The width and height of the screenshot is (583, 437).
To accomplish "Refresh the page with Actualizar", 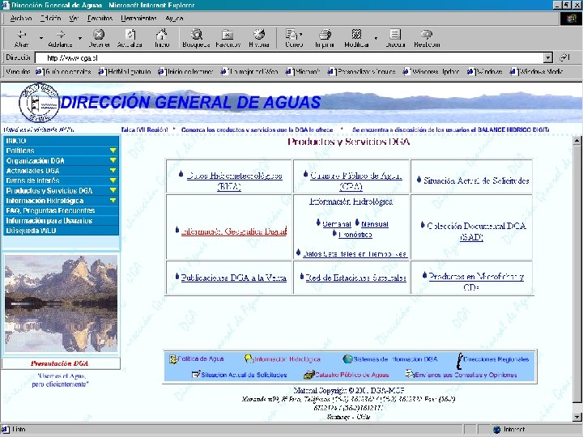I will pyautogui.click(x=130, y=38).
